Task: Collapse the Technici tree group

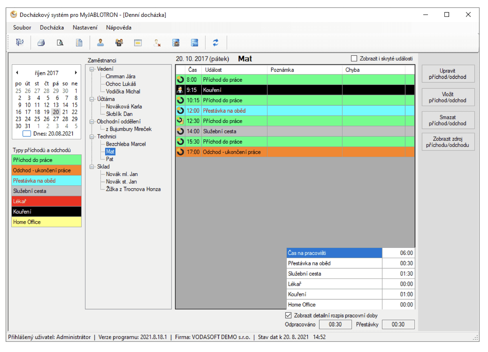Action: point(92,137)
